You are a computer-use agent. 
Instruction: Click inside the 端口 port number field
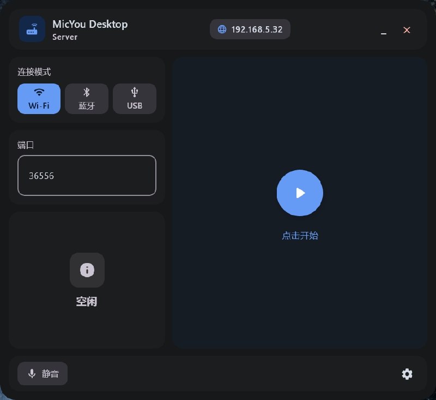point(87,176)
